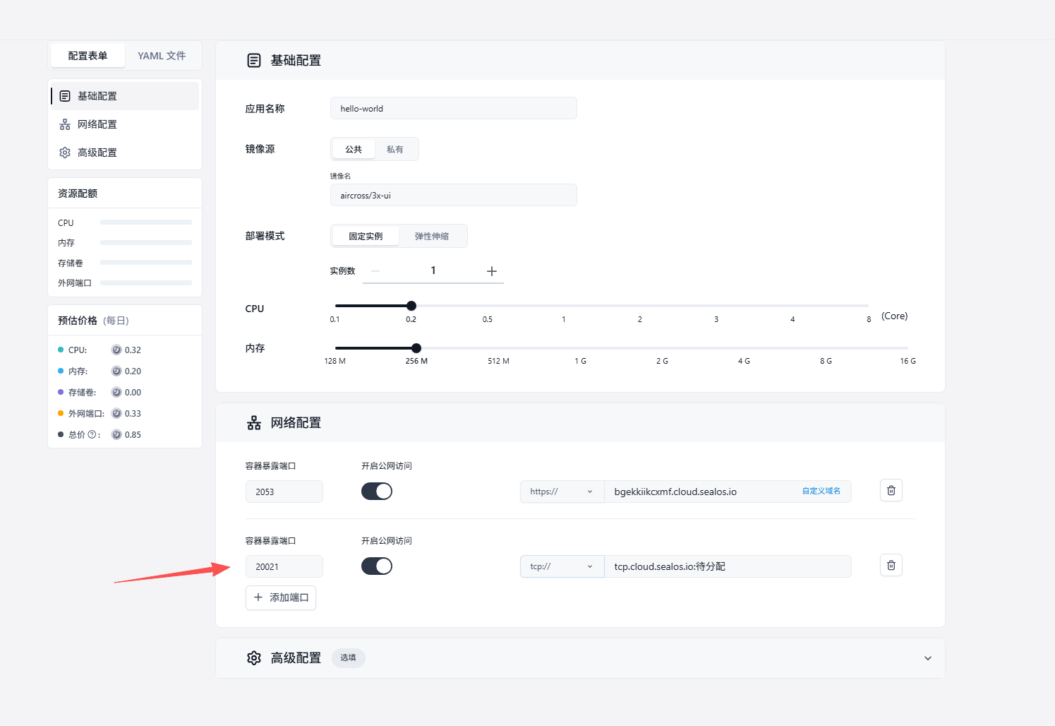Click help icon next to 总价

tap(92, 435)
